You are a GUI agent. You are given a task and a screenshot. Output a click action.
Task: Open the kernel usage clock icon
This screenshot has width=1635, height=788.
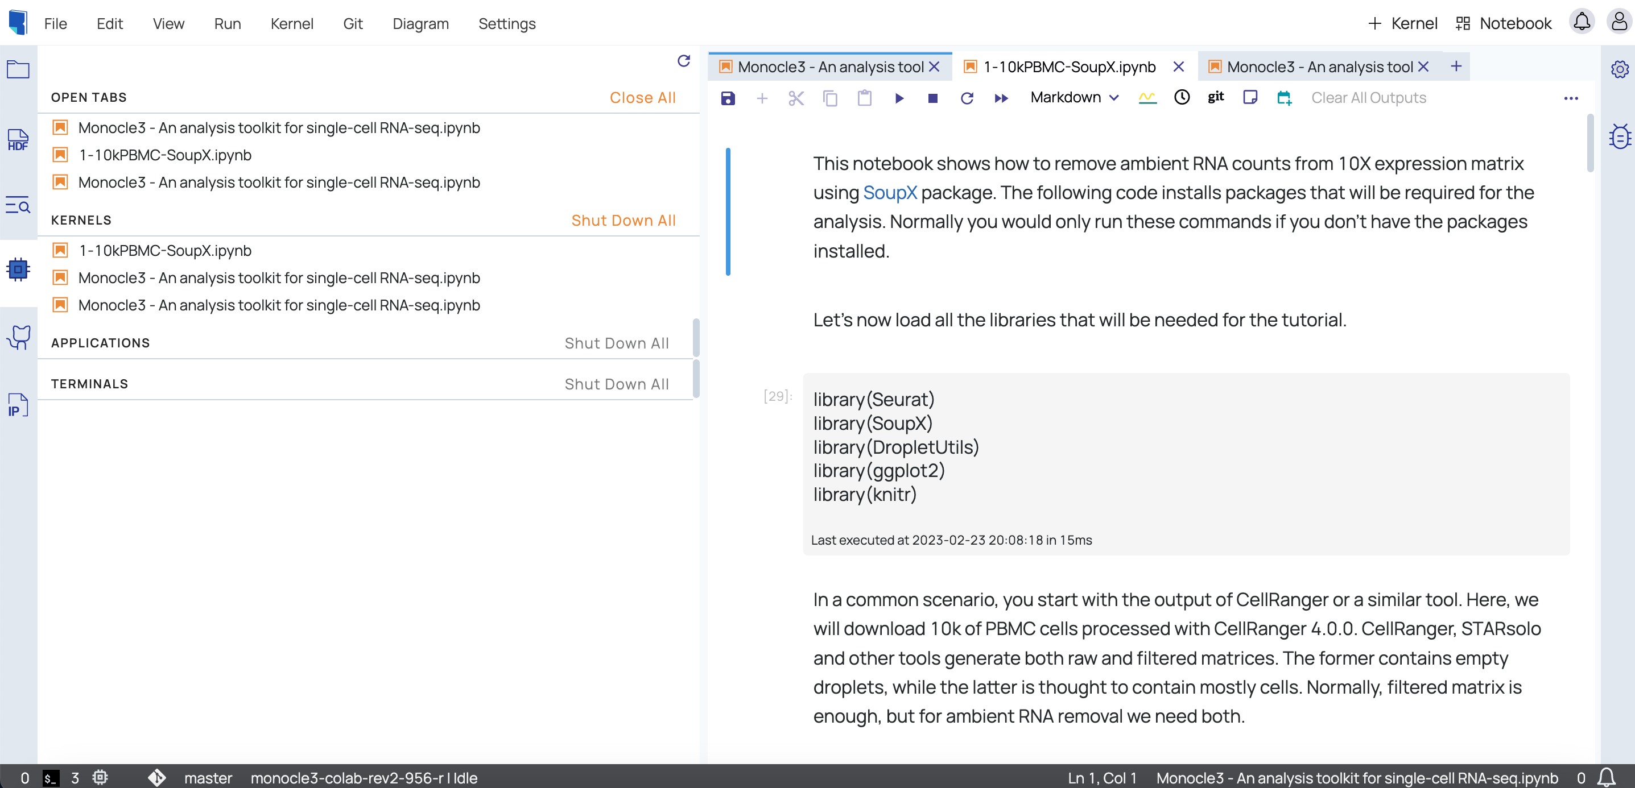click(1181, 98)
